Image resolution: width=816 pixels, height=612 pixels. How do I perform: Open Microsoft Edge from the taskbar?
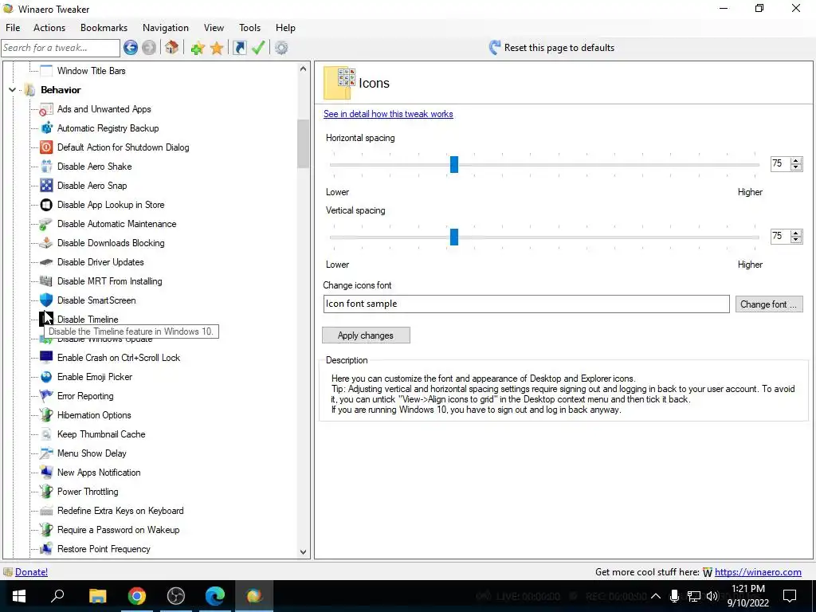point(215,596)
